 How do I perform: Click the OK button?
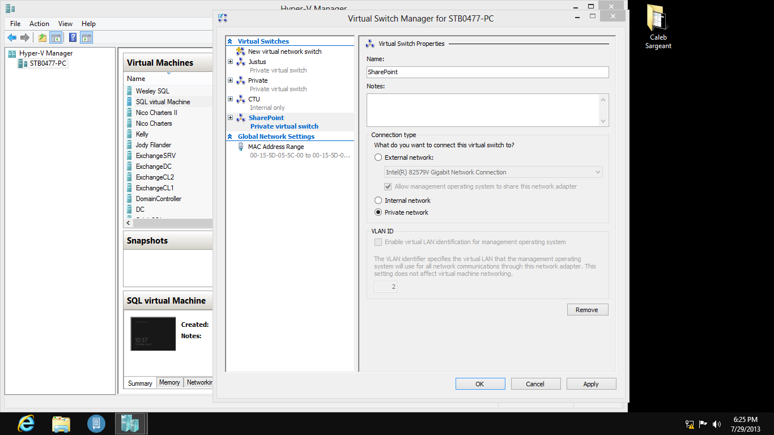[x=480, y=384]
